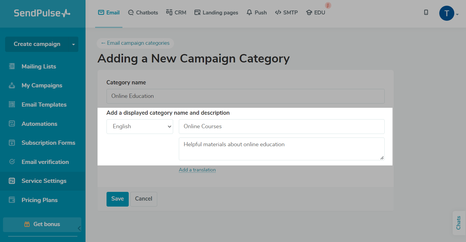Collapse the sidebar with the chevron arrow
Image resolution: width=466 pixels, height=242 pixels.
(79, 228)
